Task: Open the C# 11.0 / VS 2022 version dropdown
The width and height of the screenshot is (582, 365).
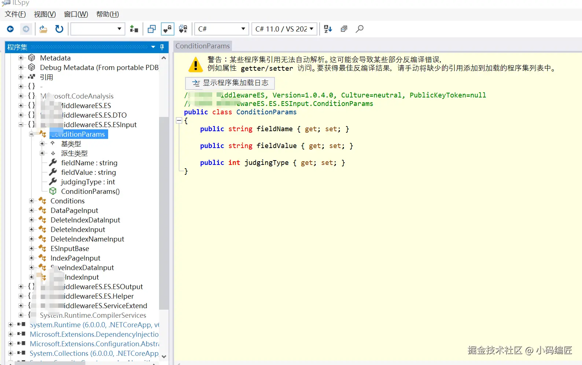Action: [284, 29]
